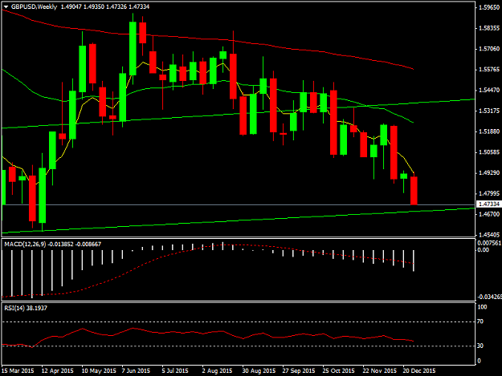Open the chart dropdown arrow beside GBPUSD
Screen dimensions: 502x376
pyautogui.click(x=6, y=6)
